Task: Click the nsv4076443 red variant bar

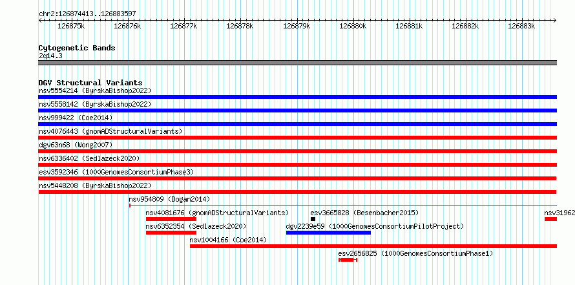Action: click(x=297, y=138)
